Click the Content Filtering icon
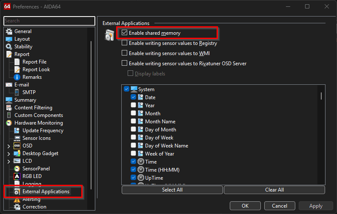This screenshot has width=337, height=214. coord(9,108)
